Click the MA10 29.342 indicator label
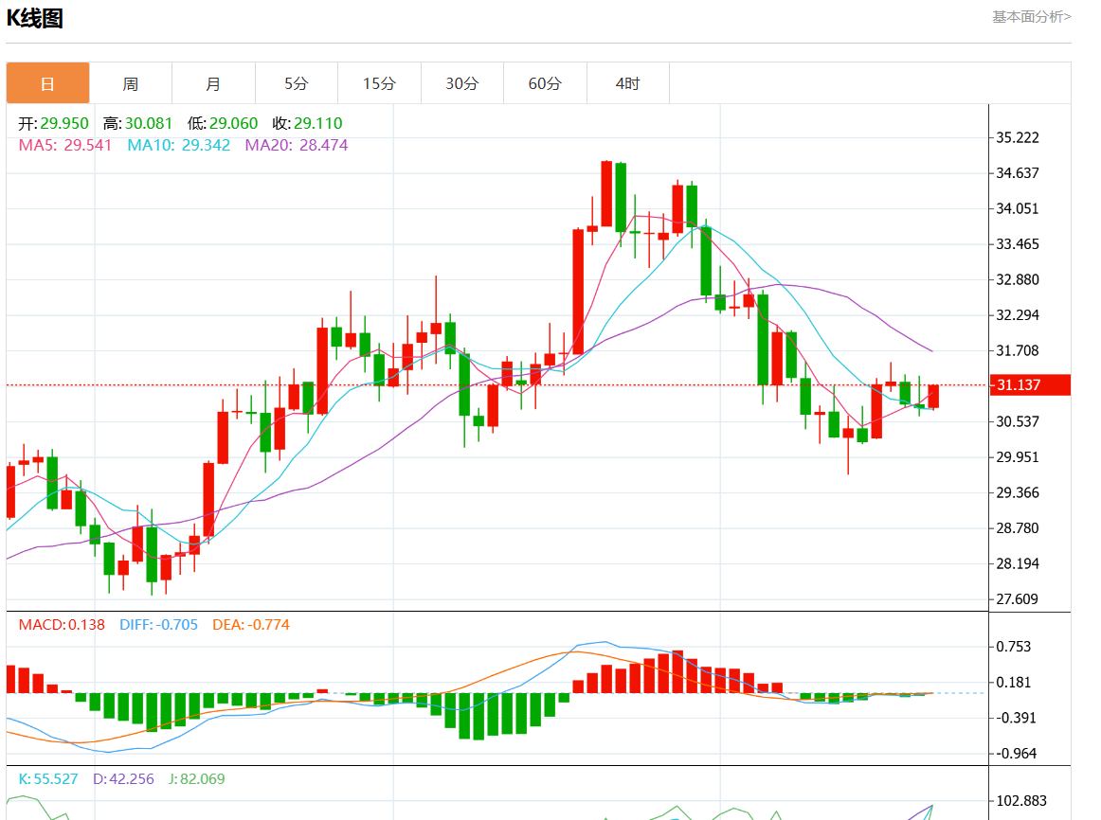 (x=178, y=145)
